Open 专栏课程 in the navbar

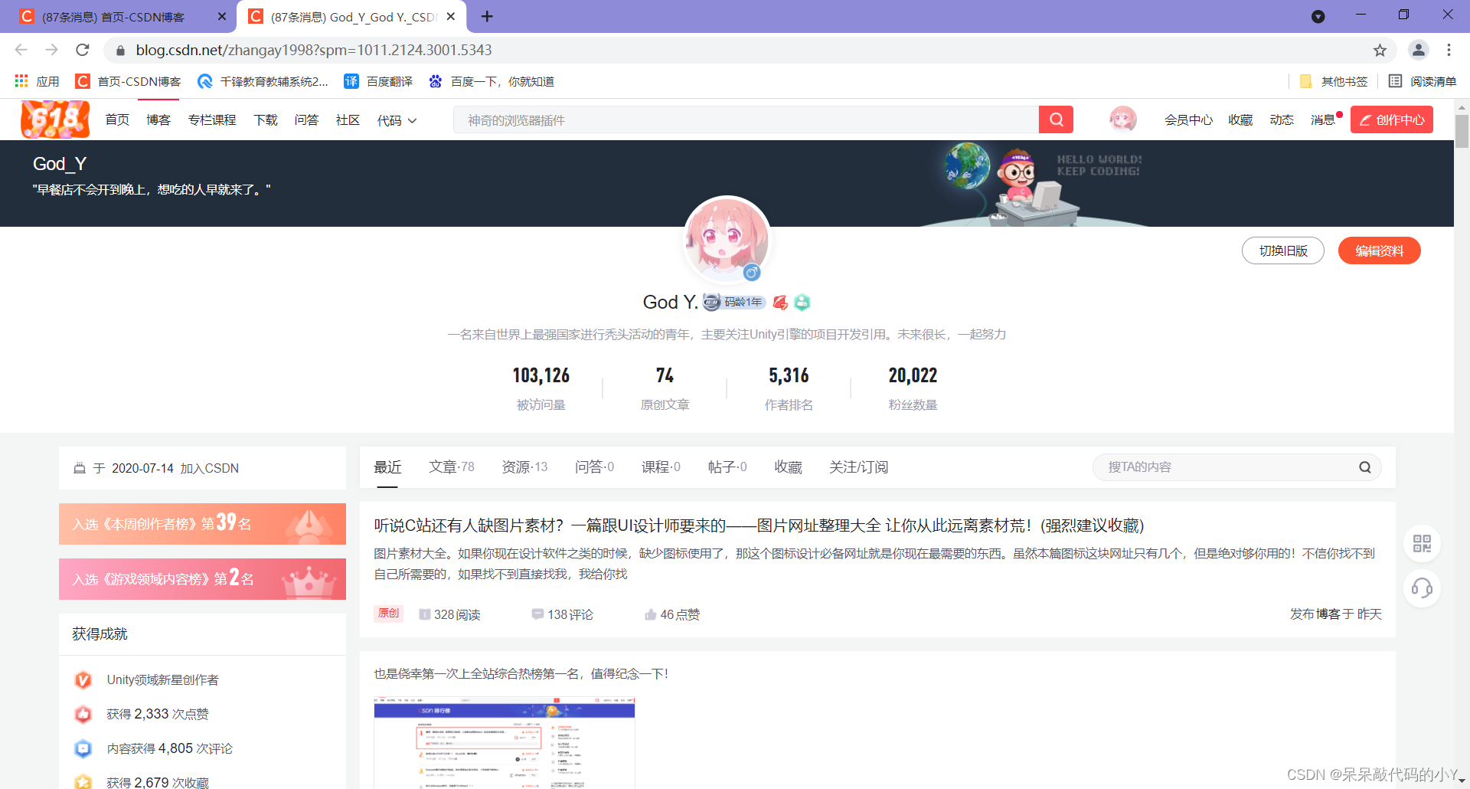click(x=212, y=120)
